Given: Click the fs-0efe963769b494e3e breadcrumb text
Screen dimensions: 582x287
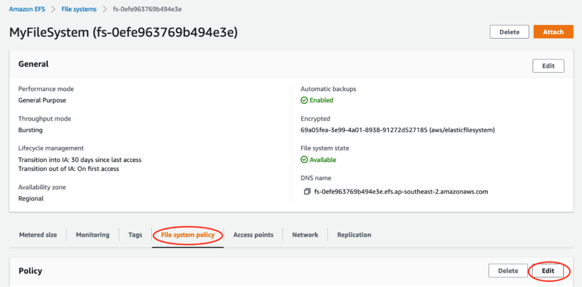Looking at the screenshot, I should click(x=147, y=9).
